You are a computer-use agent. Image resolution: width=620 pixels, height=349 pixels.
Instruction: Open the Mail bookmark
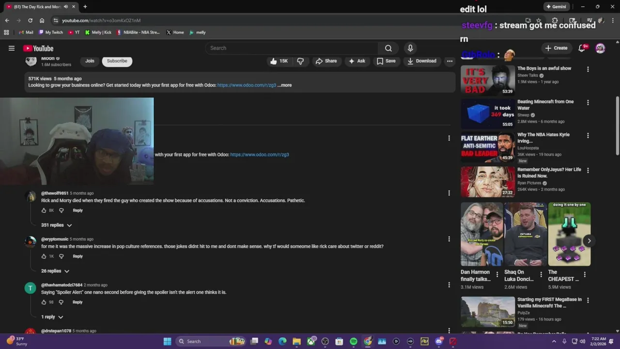click(x=26, y=32)
